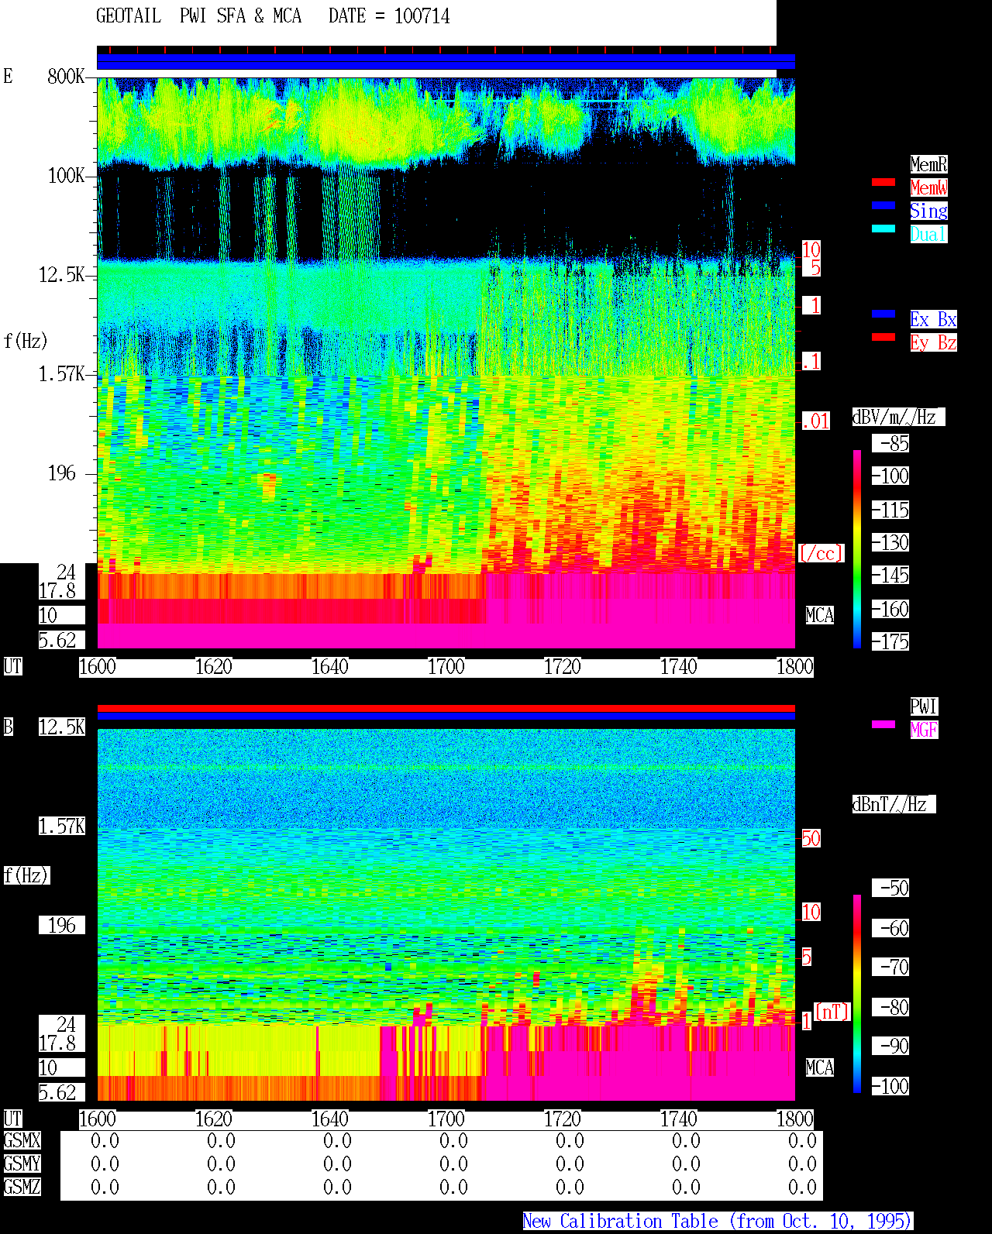Click the E panel label
Viewport: 992px width, 1234px height.
coord(9,77)
